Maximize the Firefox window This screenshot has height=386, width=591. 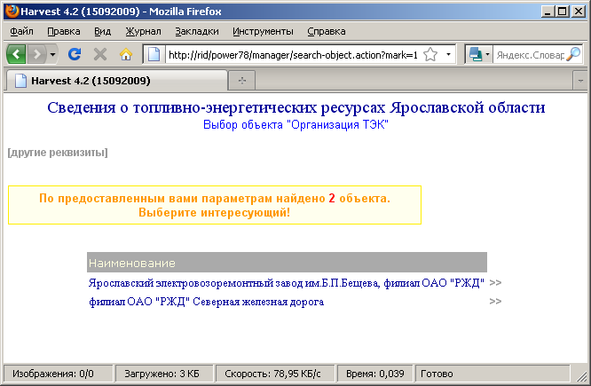tap(563, 12)
